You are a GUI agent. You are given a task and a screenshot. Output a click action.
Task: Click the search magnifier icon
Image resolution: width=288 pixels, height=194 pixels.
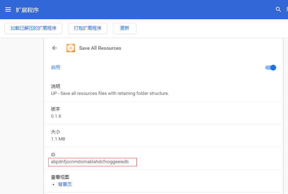(x=278, y=9)
